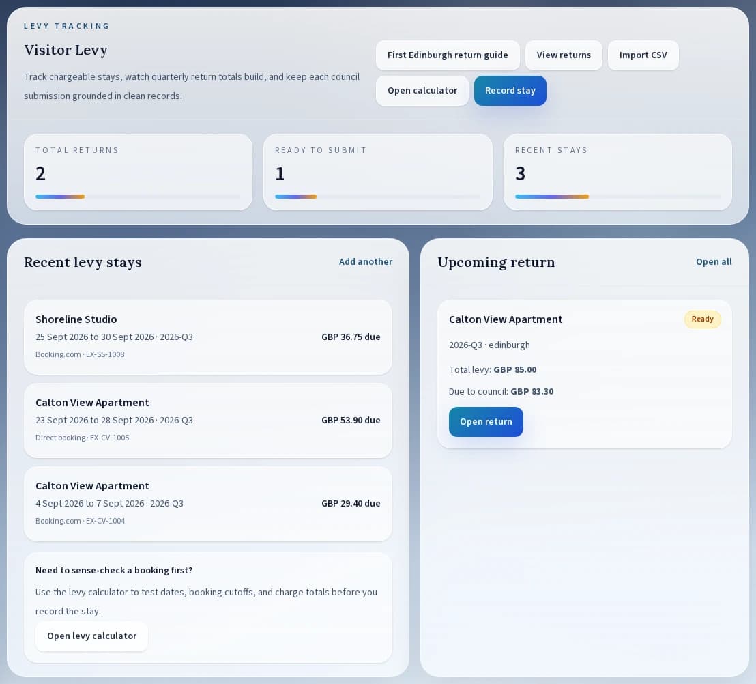The width and height of the screenshot is (756, 684).
Task: Click the 'GBP 29.40 due' amount
Action: [351, 504]
